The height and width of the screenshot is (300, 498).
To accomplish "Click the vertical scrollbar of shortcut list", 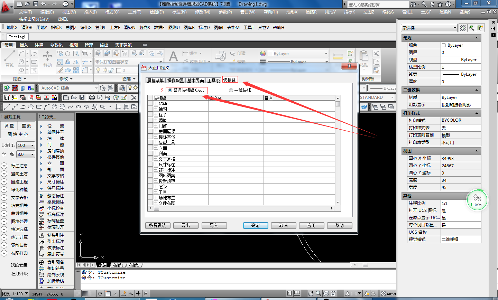I will (x=338, y=150).
